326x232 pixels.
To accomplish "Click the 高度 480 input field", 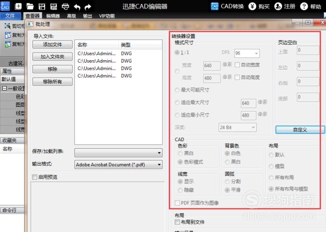I will (212, 78).
